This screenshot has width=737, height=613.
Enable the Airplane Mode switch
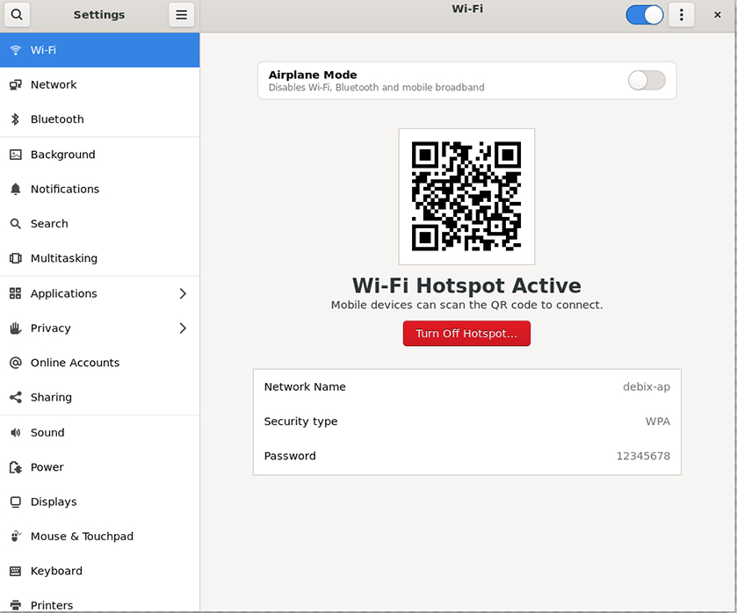[x=647, y=81]
